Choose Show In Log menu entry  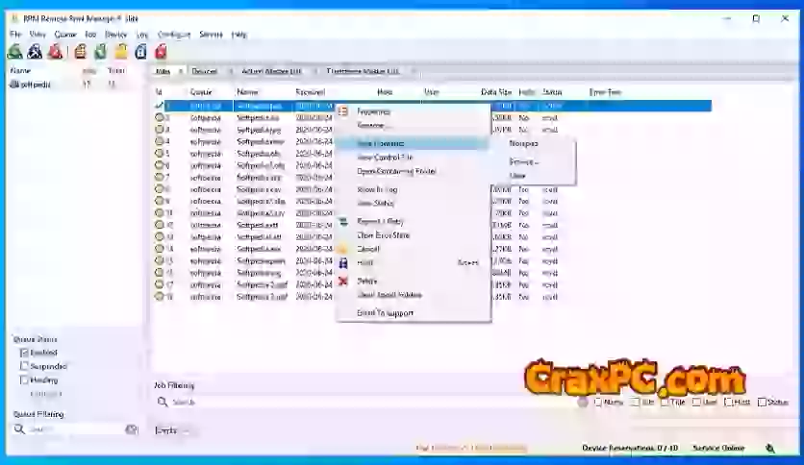(377, 189)
